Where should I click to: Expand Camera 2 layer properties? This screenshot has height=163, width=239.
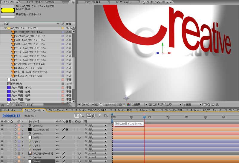[16, 125]
